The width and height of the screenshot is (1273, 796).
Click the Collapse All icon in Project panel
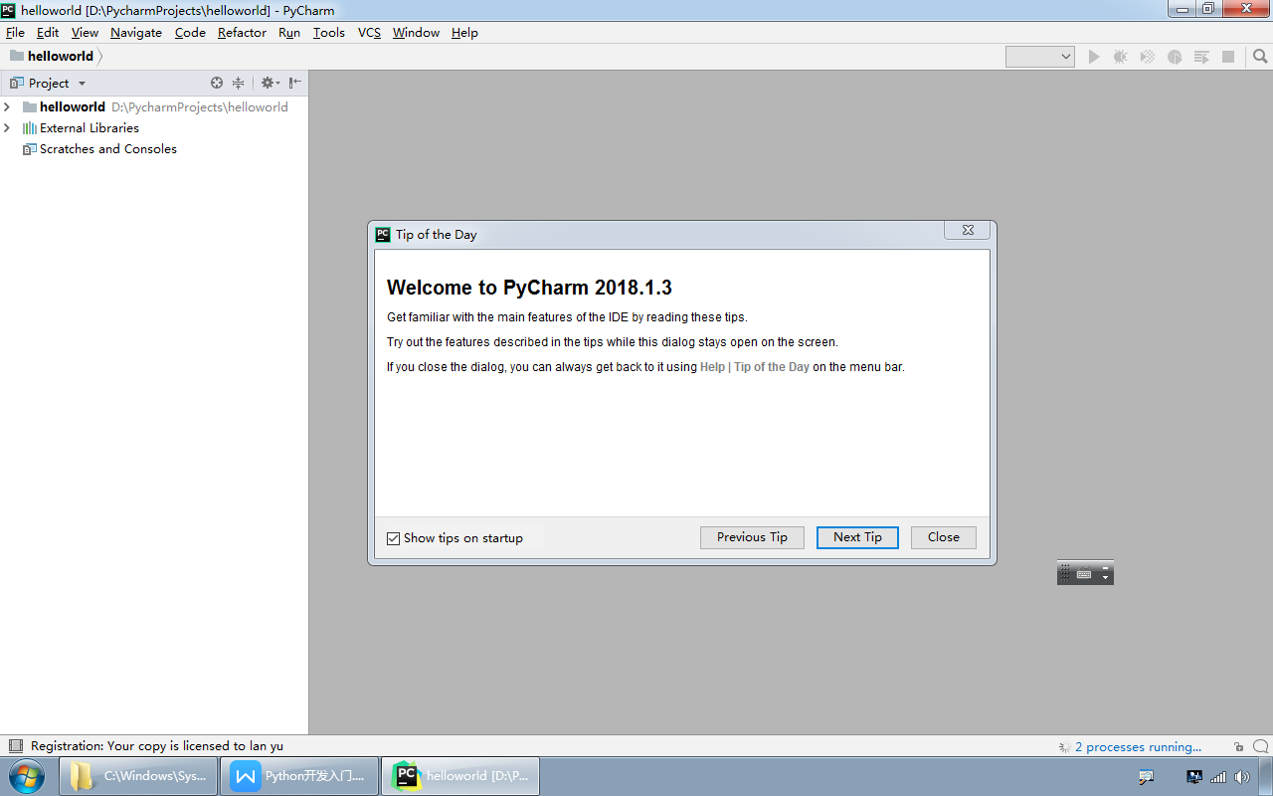239,84
